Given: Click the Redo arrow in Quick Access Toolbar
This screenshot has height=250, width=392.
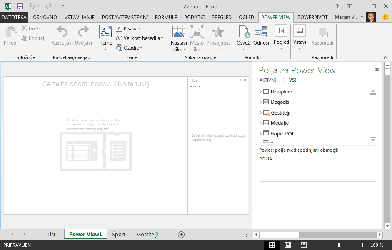Looking at the screenshot, I should tap(49, 6).
